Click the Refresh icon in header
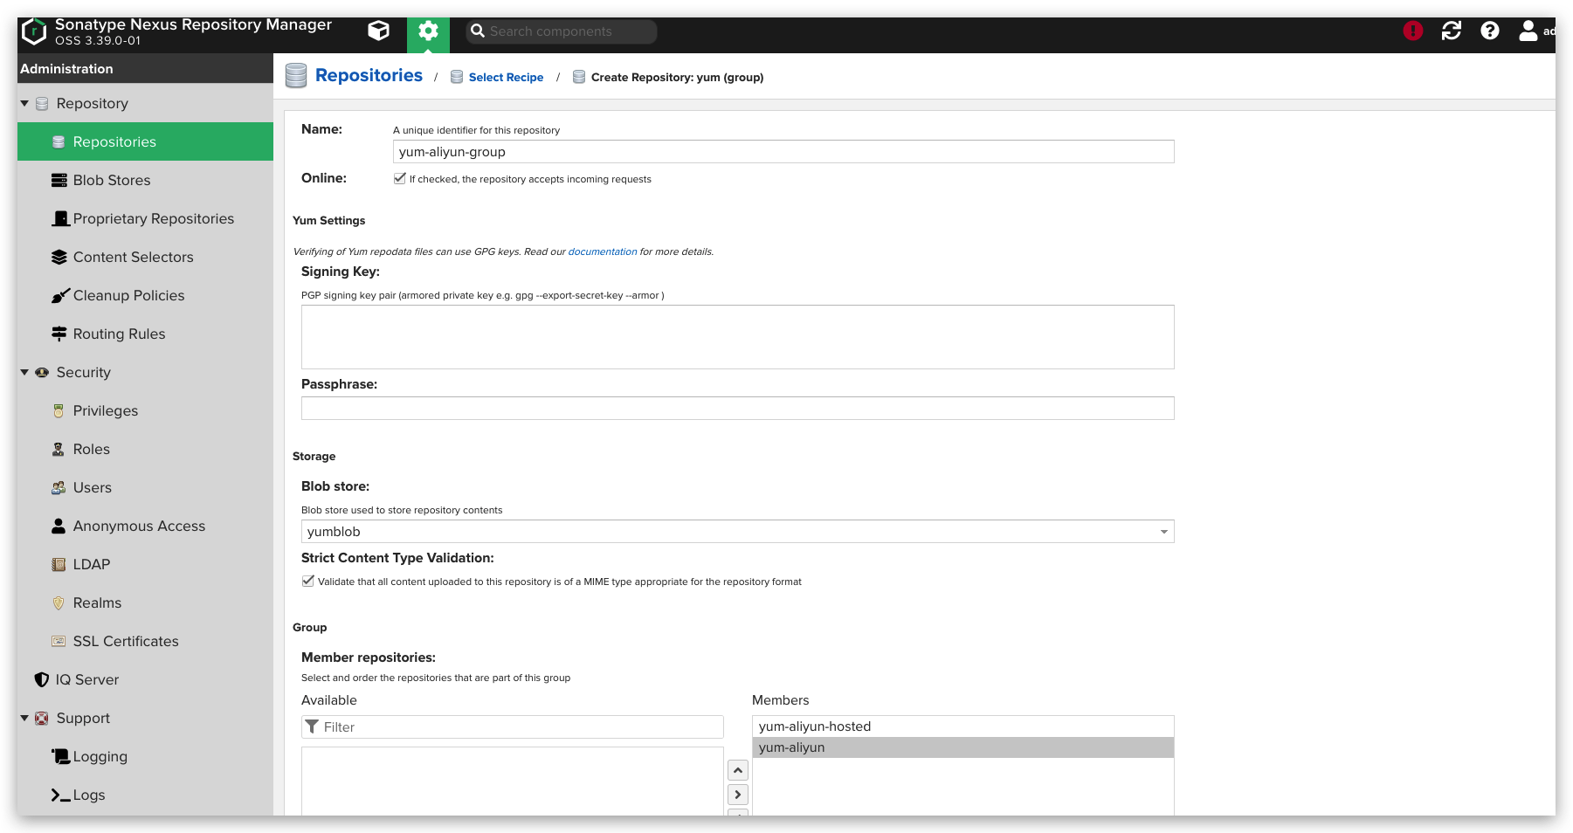The width and height of the screenshot is (1573, 833). [1451, 31]
